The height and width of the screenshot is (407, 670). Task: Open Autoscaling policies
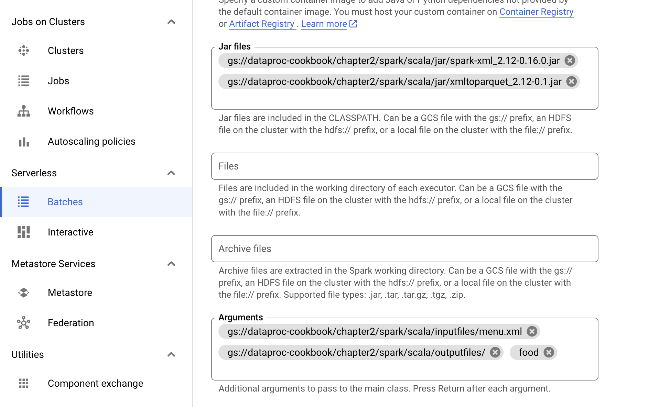[x=91, y=141]
